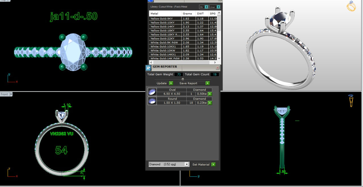Click the ring side-view icon in the right viewport
The height and width of the screenshot is (187, 363).
(351, 101)
